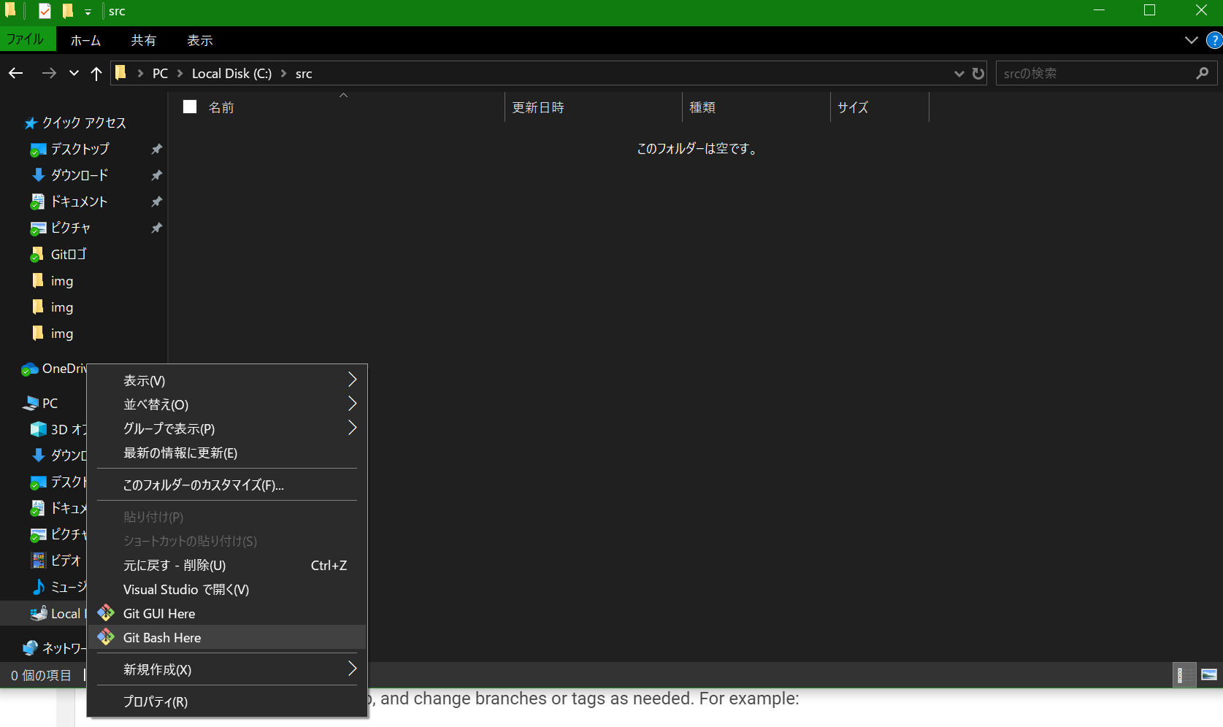Select Git Bash Here from the context menu

(161, 637)
